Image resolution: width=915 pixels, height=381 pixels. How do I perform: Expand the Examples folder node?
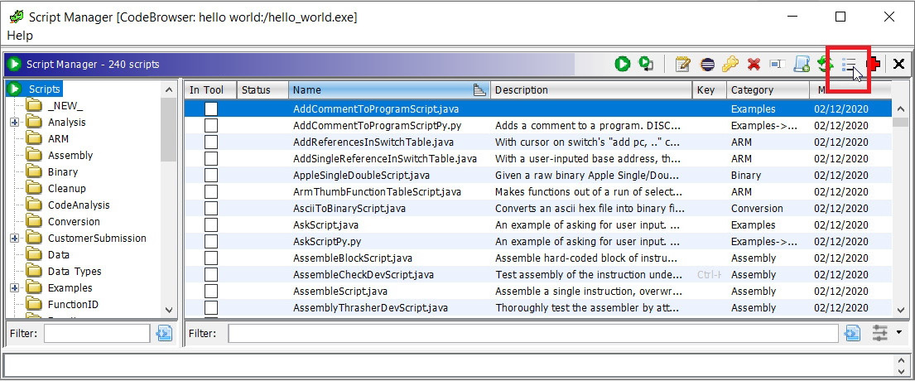point(15,287)
